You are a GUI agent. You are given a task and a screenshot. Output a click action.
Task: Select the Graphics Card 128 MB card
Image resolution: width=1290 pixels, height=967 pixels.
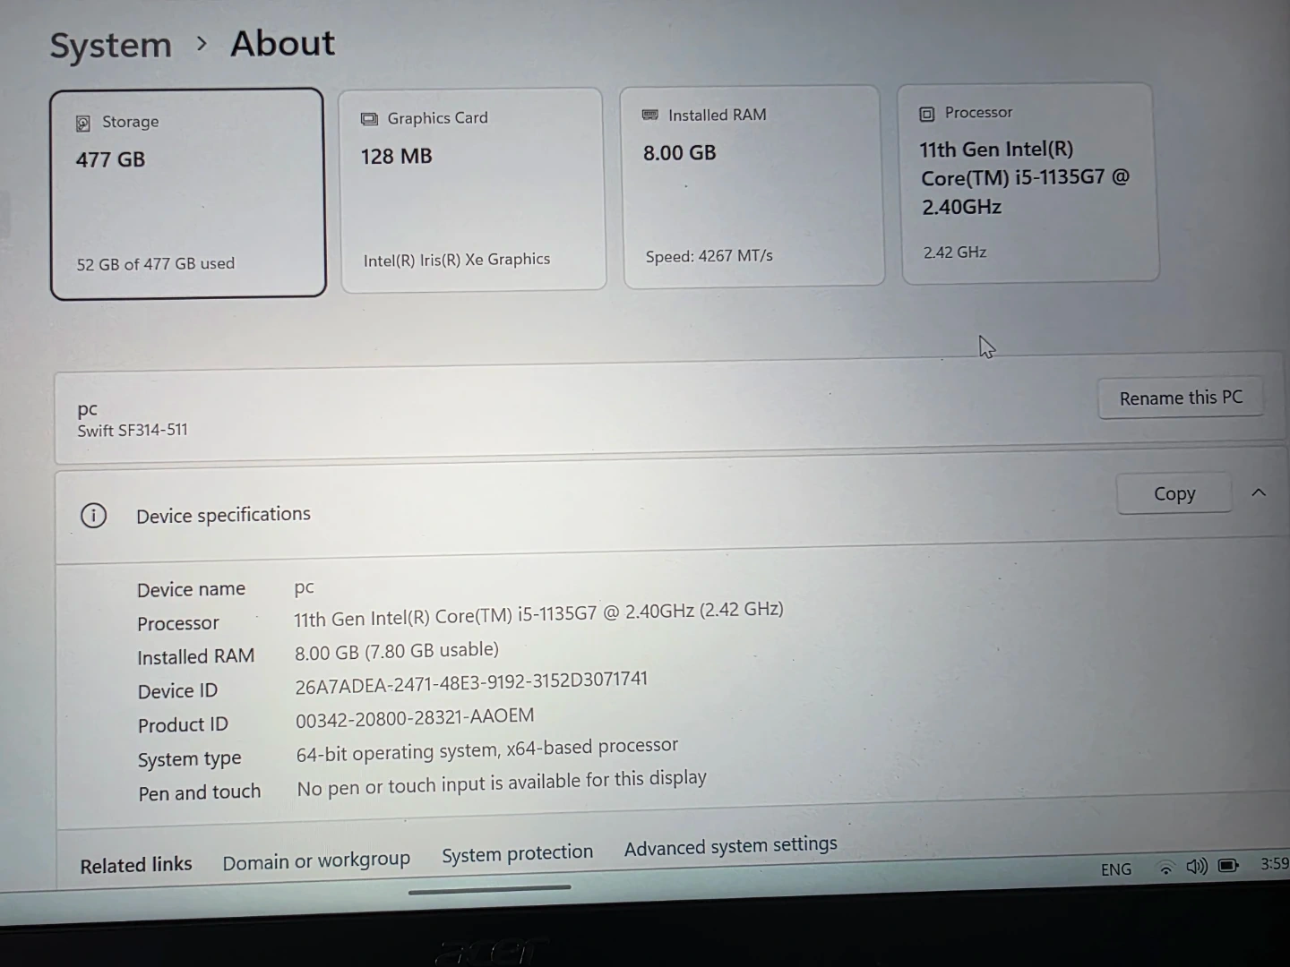[x=472, y=189]
